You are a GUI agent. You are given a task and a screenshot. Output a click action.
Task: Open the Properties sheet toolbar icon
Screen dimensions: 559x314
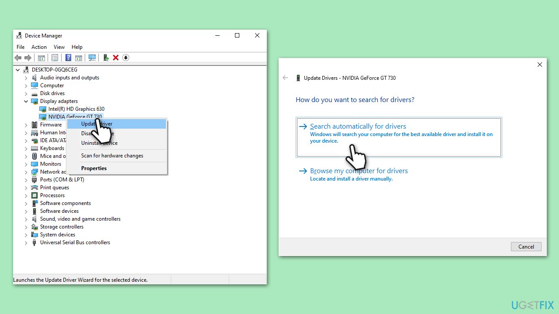[55, 58]
